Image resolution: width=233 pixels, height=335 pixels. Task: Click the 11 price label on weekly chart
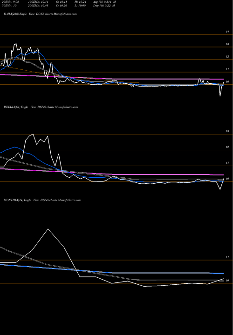[x=227, y=163]
